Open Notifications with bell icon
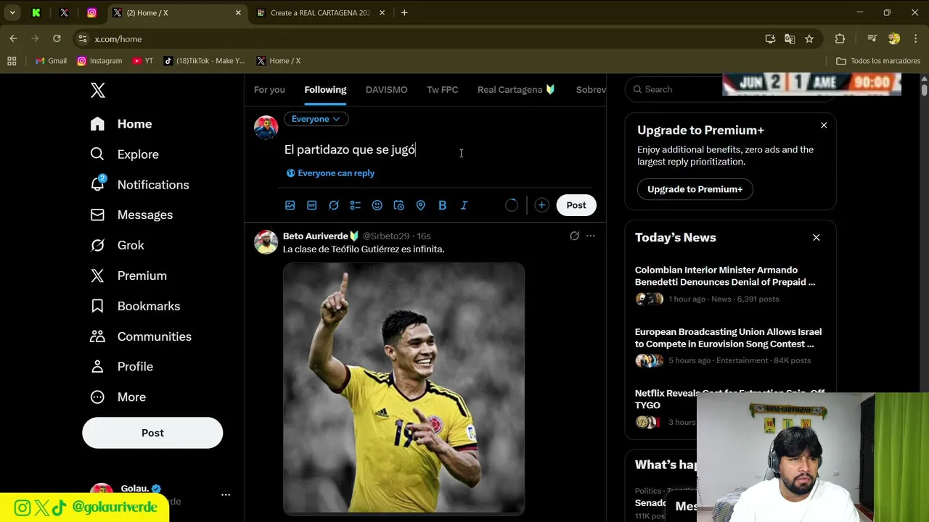The height and width of the screenshot is (522, 929). point(139,185)
